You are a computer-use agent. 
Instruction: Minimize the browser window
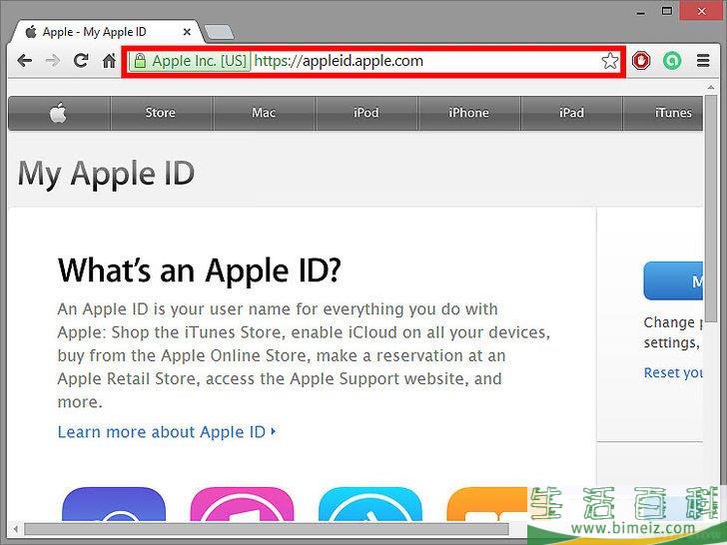tap(641, 11)
